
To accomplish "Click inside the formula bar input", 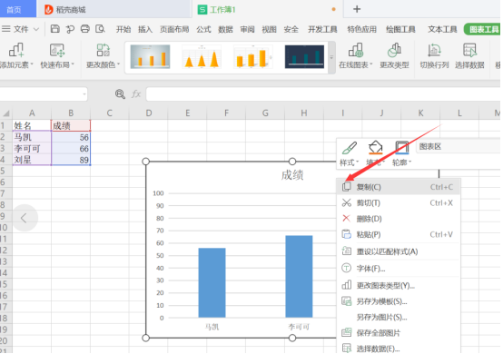I will coord(322,94).
